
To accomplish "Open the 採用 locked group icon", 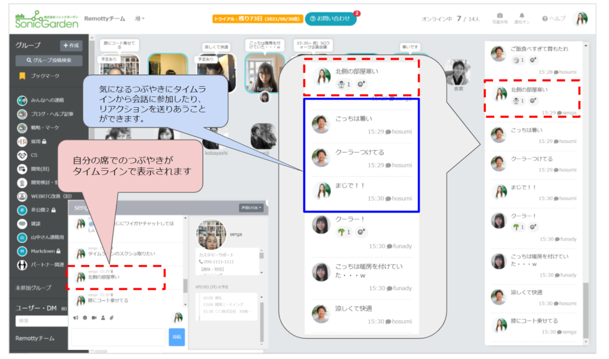I will (22, 142).
